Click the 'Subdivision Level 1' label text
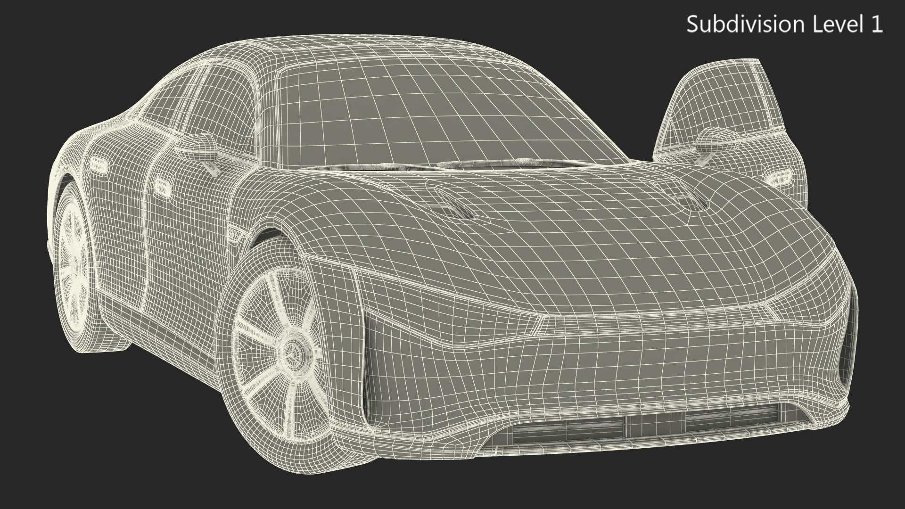 (x=784, y=24)
